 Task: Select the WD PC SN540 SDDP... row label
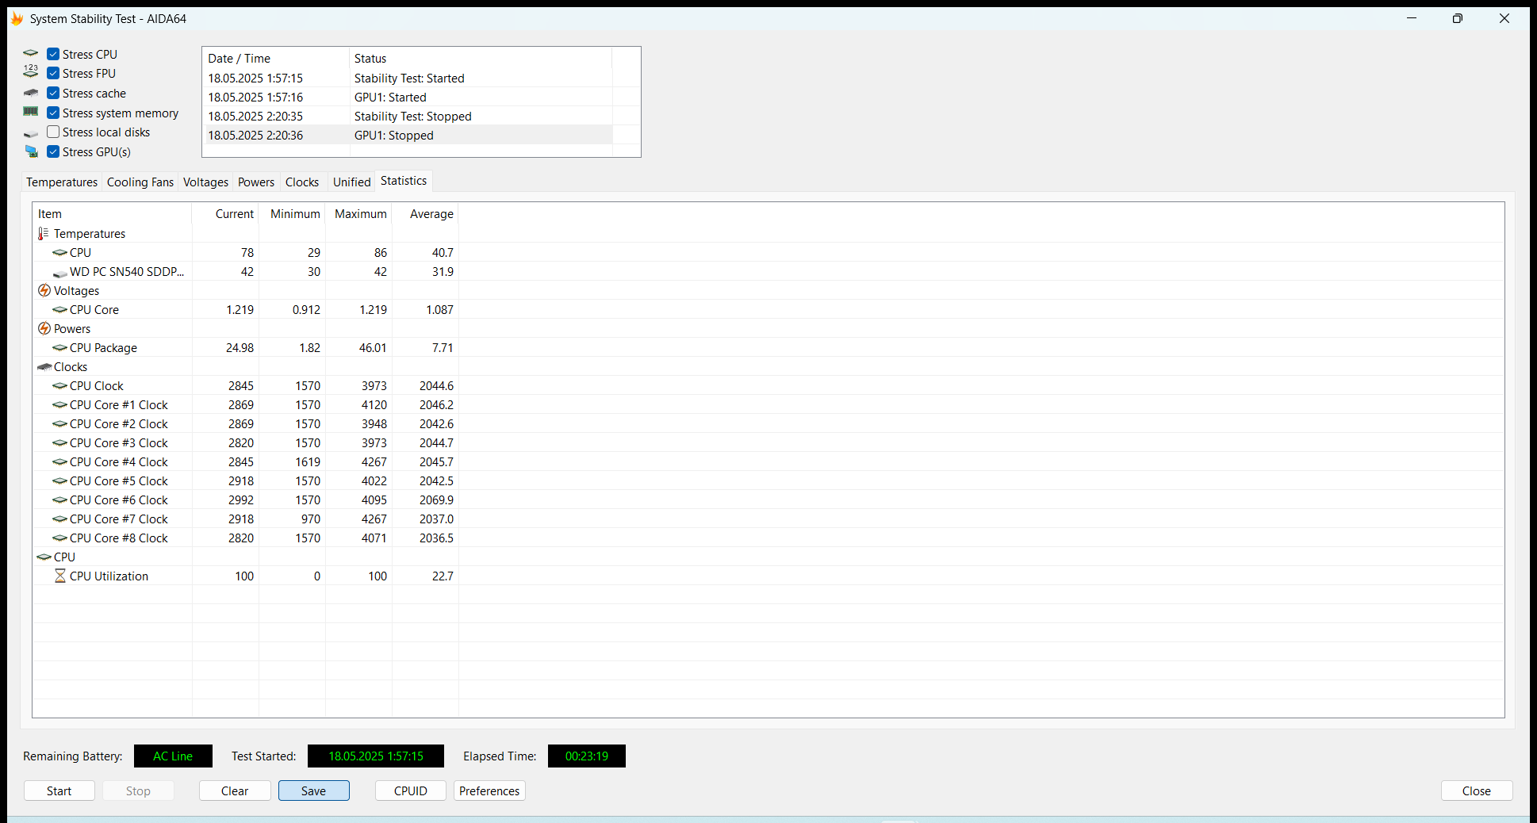pyautogui.click(x=127, y=272)
